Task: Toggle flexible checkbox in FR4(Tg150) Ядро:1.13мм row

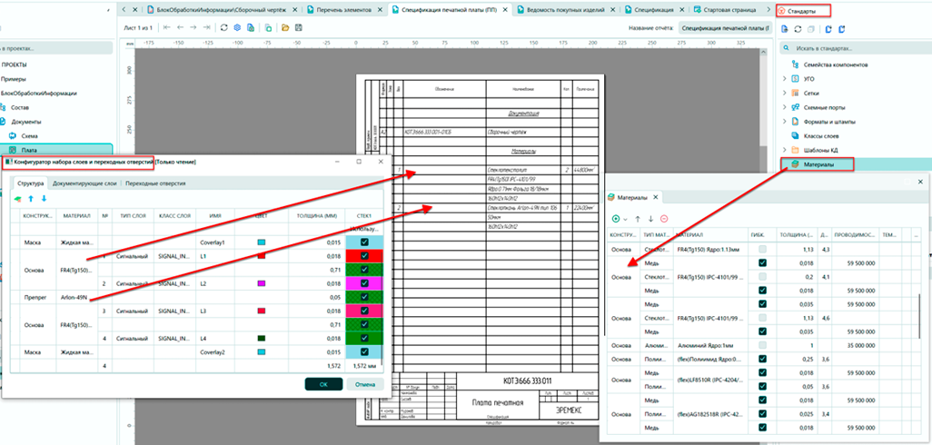Action: pos(762,249)
